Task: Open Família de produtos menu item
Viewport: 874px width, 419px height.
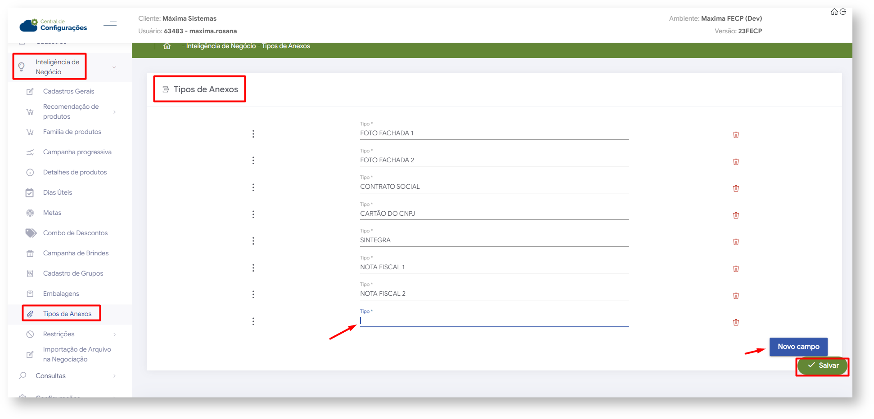Action: coord(72,132)
